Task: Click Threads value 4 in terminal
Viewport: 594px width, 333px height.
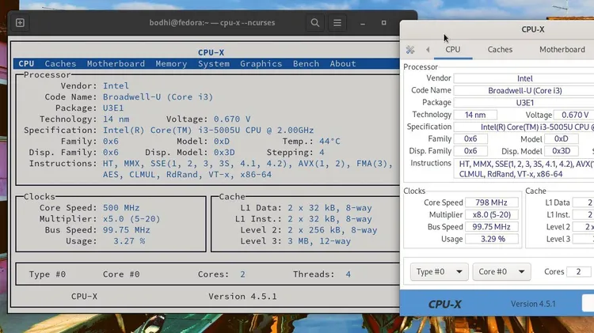Action: point(348,274)
